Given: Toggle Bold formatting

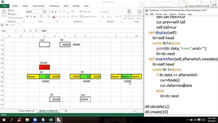Looking at the screenshot, I should point(27,17).
